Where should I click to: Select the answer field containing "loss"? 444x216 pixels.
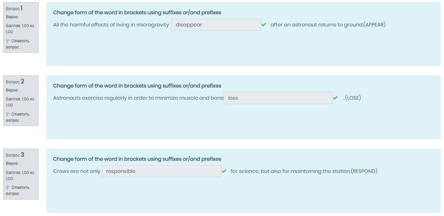point(278,98)
